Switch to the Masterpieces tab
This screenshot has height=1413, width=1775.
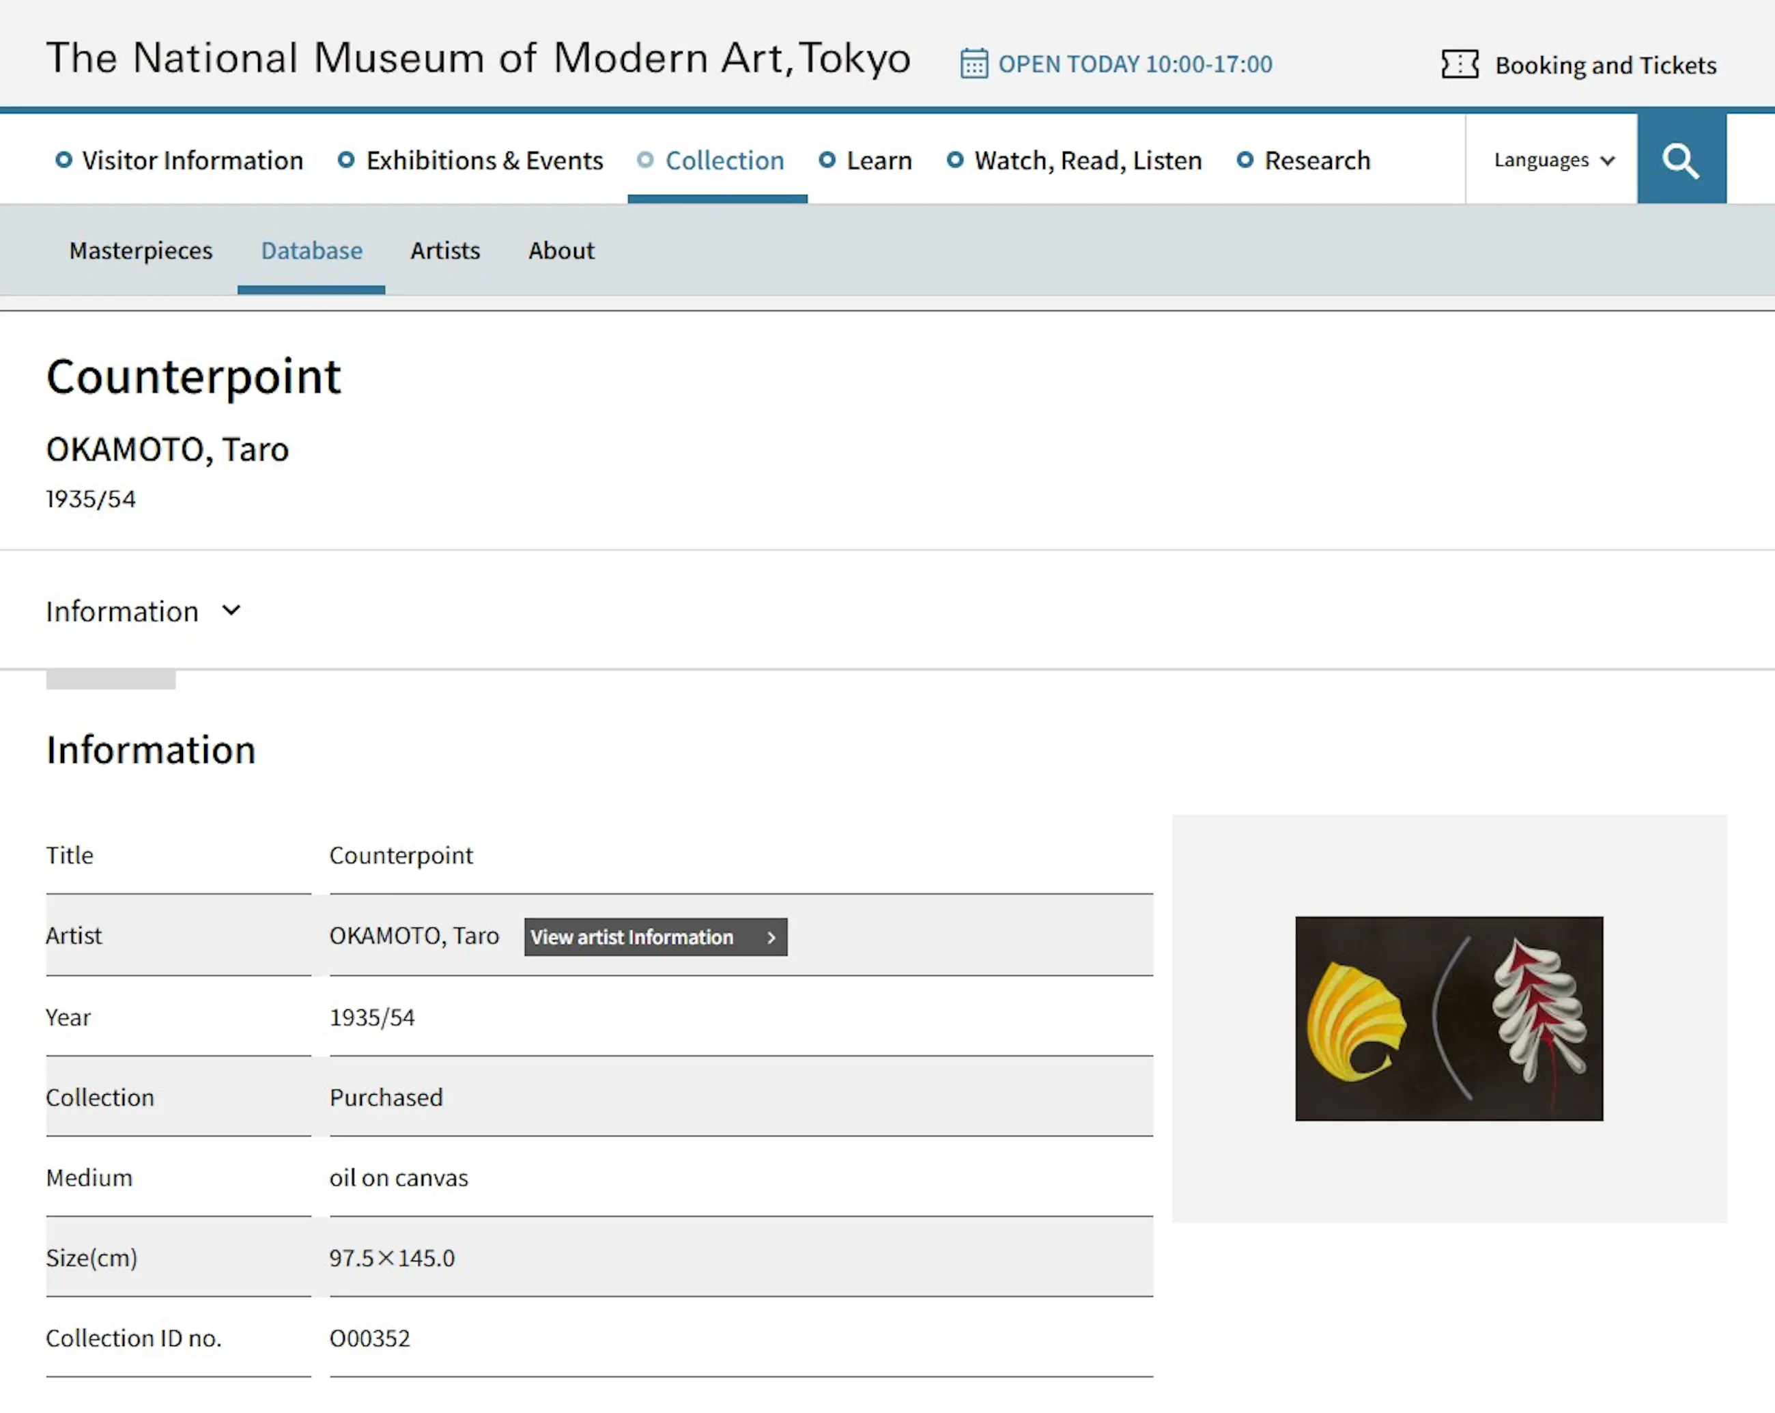point(141,251)
